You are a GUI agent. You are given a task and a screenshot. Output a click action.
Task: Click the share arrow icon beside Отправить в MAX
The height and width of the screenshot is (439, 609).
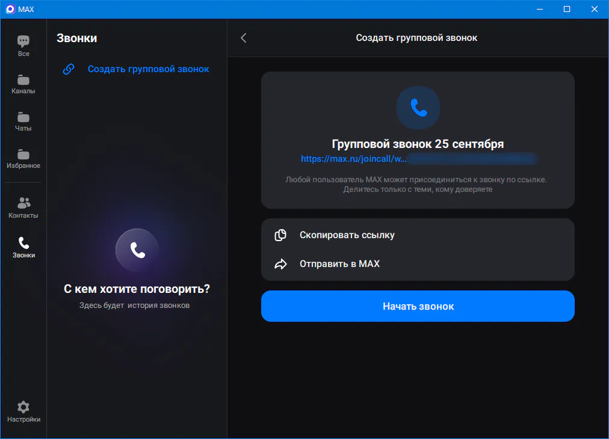(x=280, y=264)
